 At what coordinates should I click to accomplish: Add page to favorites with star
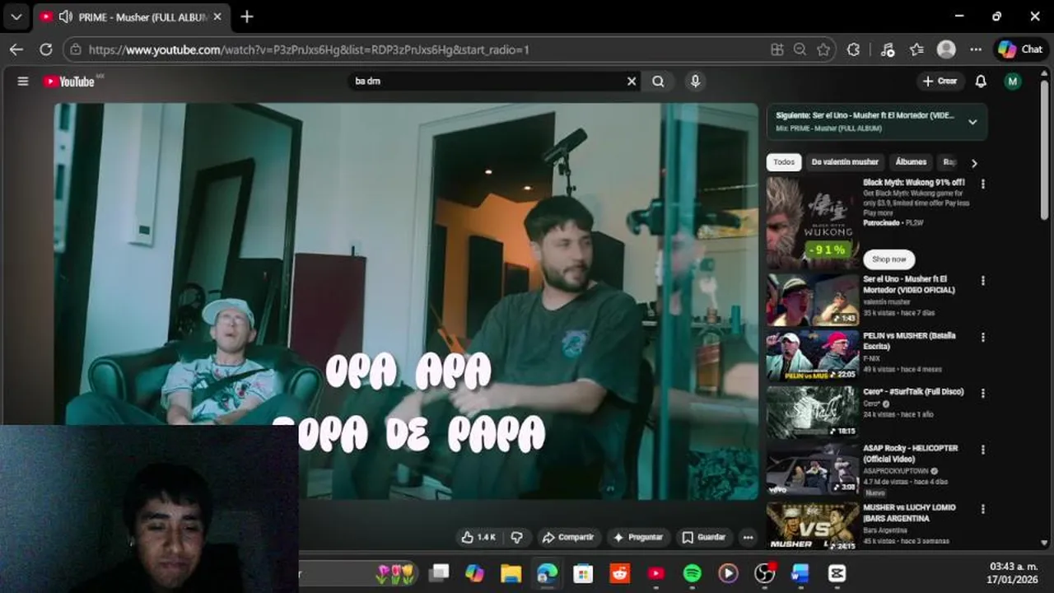[823, 49]
